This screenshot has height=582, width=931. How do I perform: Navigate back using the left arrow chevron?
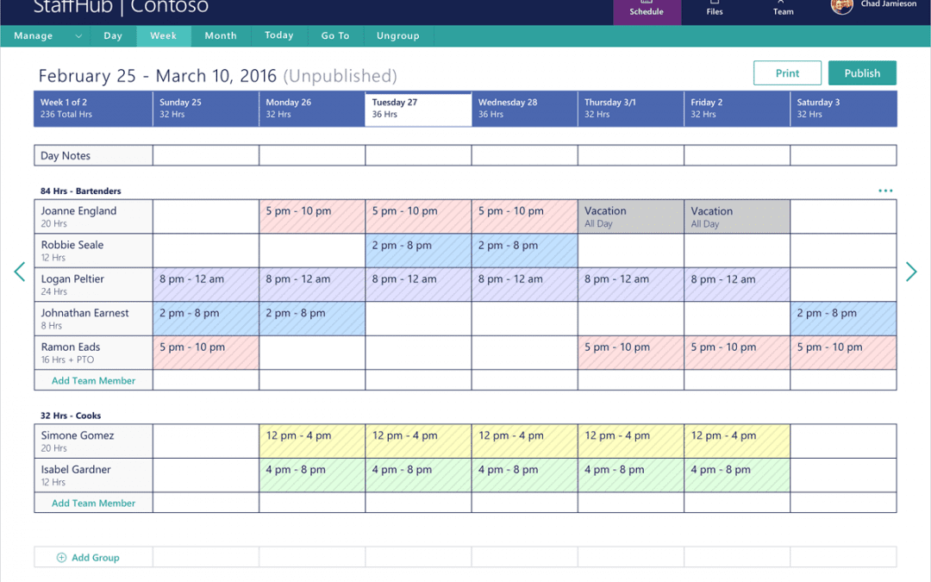pyautogui.click(x=19, y=272)
